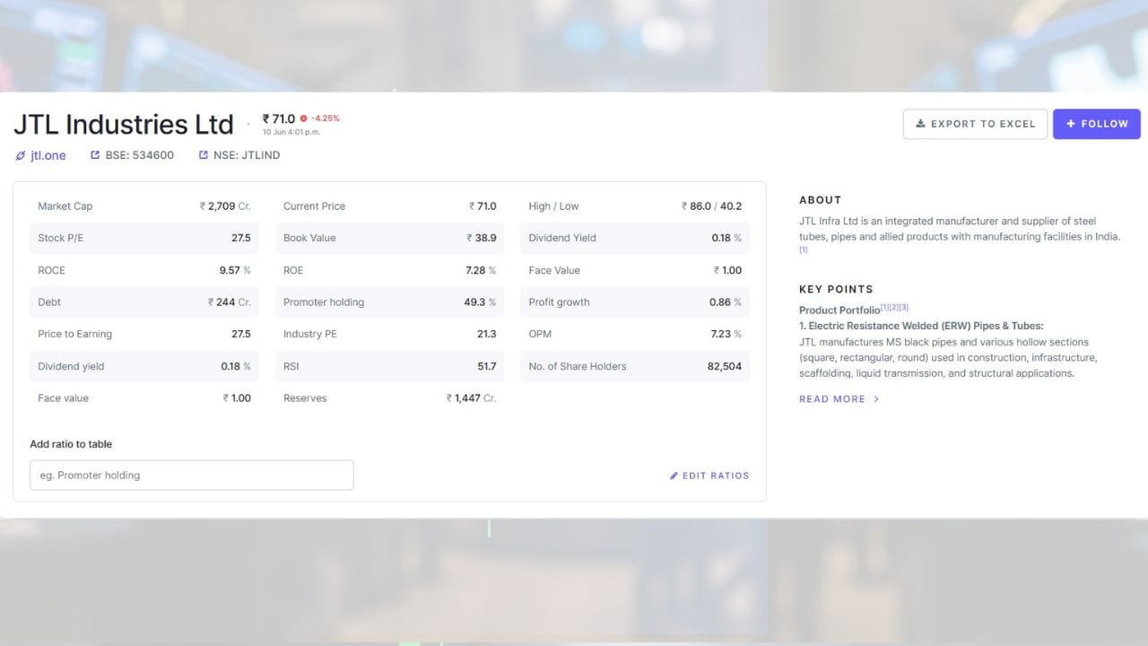Click the external link icon before NSE: JTLIND
The height and width of the screenshot is (646, 1148).
click(203, 155)
